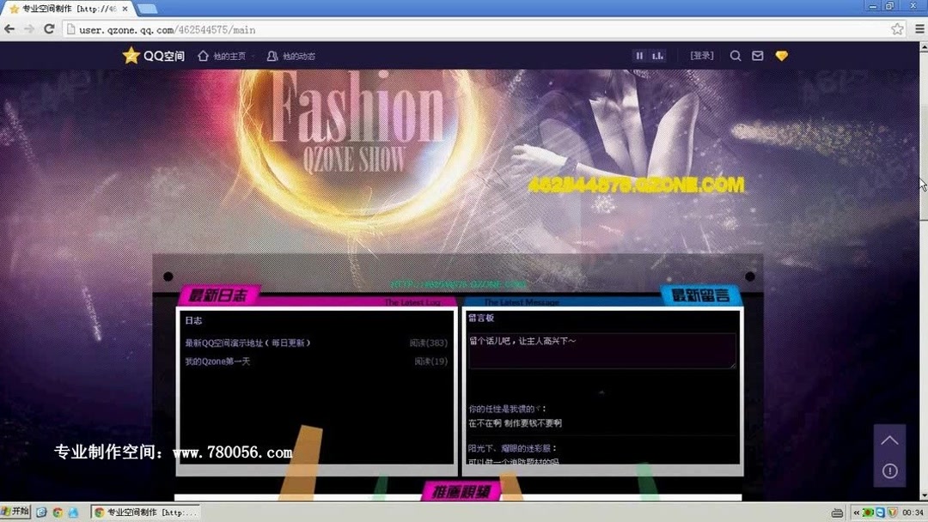Click the [登录] login link
The height and width of the screenshot is (522, 928).
pos(704,55)
